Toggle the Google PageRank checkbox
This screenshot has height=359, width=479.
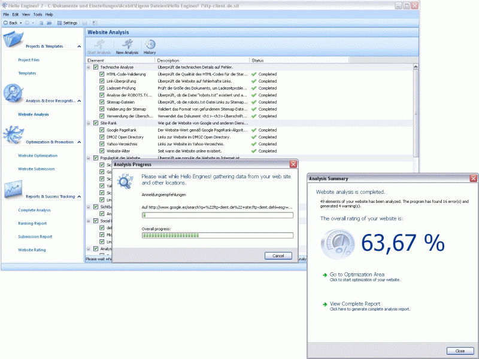pyautogui.click(x=102, y=130)
